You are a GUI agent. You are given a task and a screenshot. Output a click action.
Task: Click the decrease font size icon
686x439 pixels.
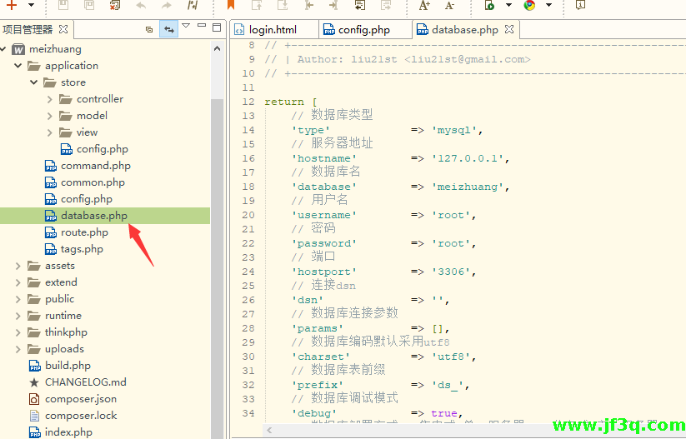[x=450, y=5]
